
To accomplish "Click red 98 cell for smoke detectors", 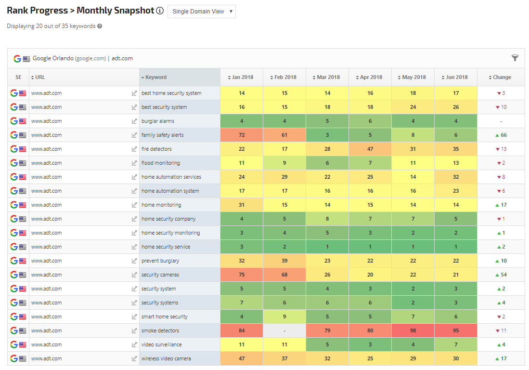I will click(x=413, y=331).
